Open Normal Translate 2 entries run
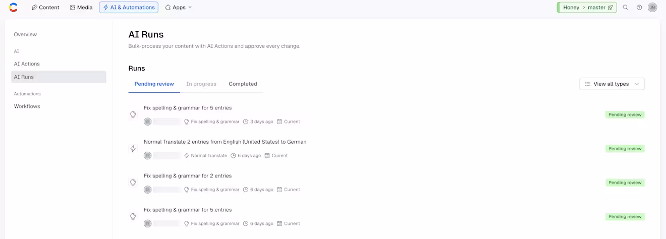The image size is (666, 239). tap(225, 142)
